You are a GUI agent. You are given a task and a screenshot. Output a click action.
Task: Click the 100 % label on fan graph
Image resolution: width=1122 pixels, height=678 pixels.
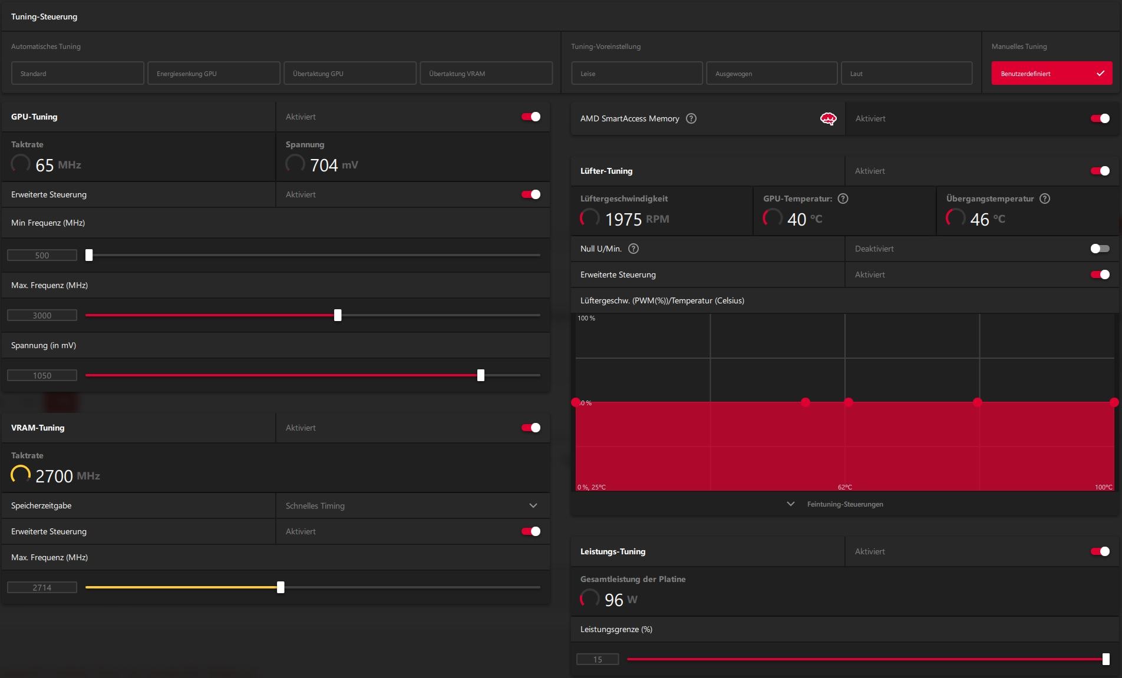tap(586, 318)
